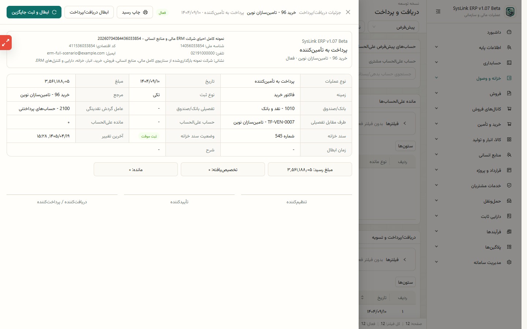Click the مبلغ رسید summary box

click(310, 169)
